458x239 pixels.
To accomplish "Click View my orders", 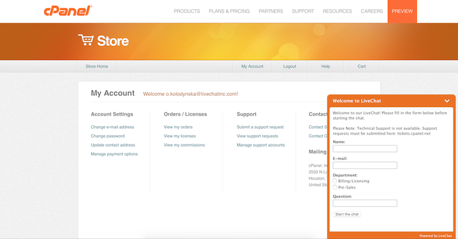I will click(178, 127).
